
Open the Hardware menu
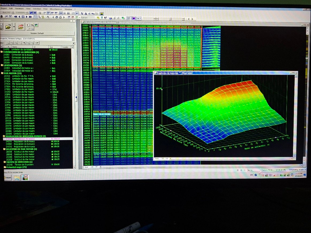(19, 9)
